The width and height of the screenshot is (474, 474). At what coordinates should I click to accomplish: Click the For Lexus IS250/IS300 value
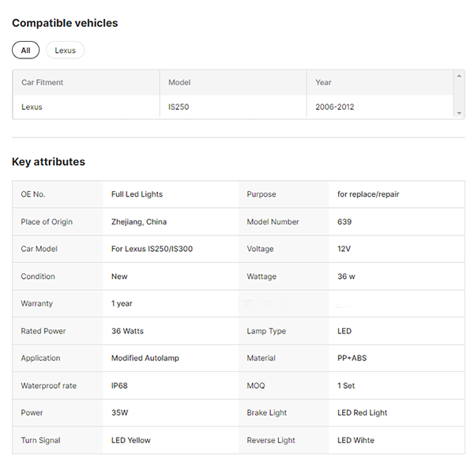[x=152, y=249]
